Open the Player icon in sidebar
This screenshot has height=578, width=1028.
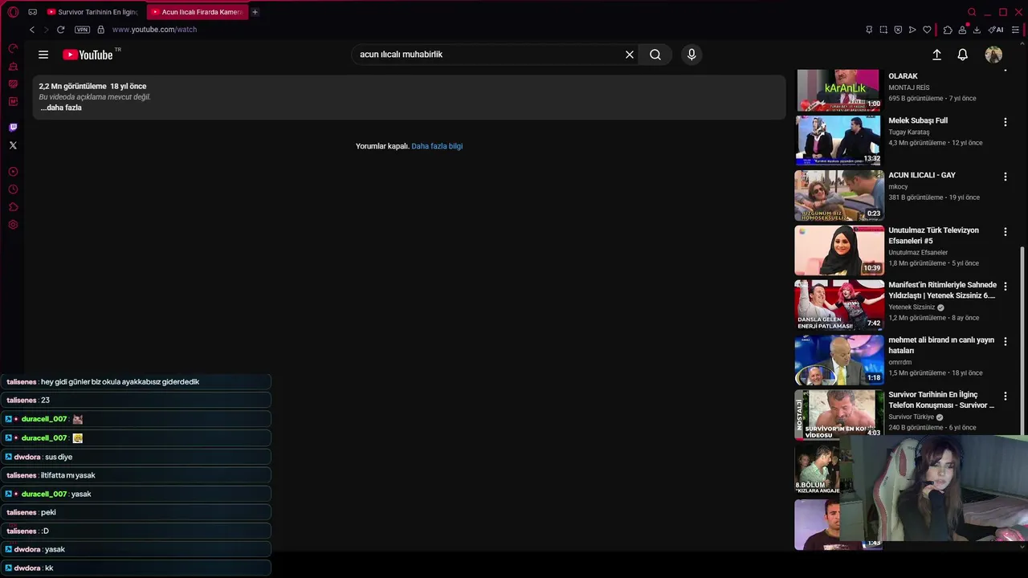click(x=13, y=172)
